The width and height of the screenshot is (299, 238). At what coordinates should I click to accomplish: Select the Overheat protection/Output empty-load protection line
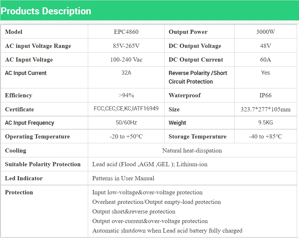coord(157,202)
